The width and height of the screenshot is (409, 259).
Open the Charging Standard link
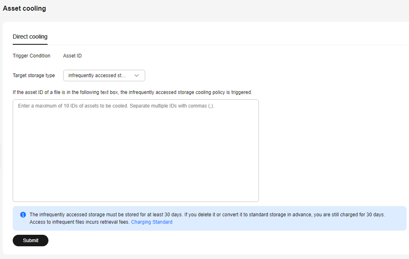pos(151,222)
